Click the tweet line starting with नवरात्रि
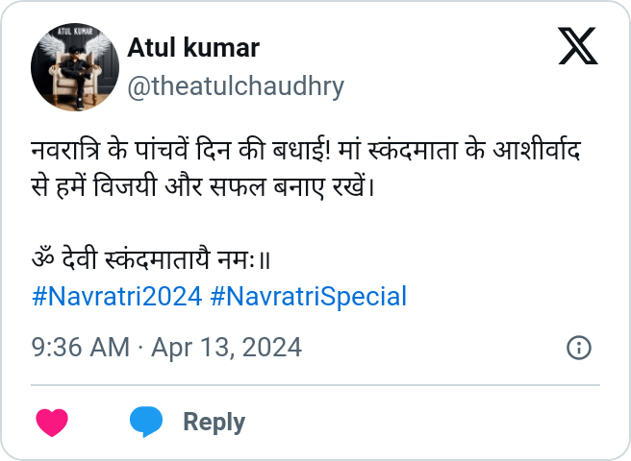Screen dimensions: 631x461 [x=310, y=153]
